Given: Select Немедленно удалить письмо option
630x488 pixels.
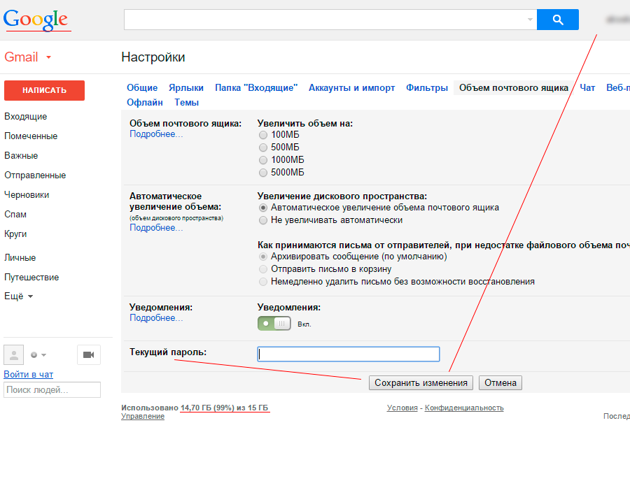Looking at the screenshot, I should click(263, 282).
